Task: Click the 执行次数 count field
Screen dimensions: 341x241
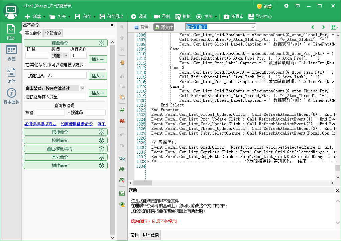Action: click(x=78, y=56)
